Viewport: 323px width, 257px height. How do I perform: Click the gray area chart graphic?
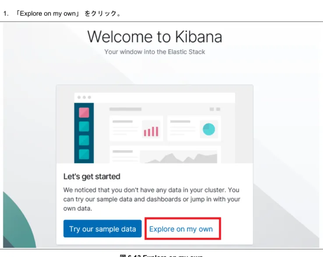[x=179, y=157]
